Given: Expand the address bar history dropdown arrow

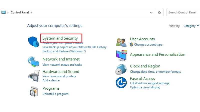Looking at the screenshot, I should click(x=151, y=12).
